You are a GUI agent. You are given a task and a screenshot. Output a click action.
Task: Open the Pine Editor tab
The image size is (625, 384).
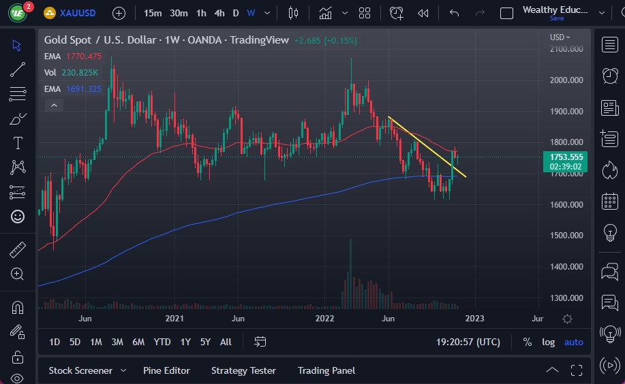tap(166, 370)
